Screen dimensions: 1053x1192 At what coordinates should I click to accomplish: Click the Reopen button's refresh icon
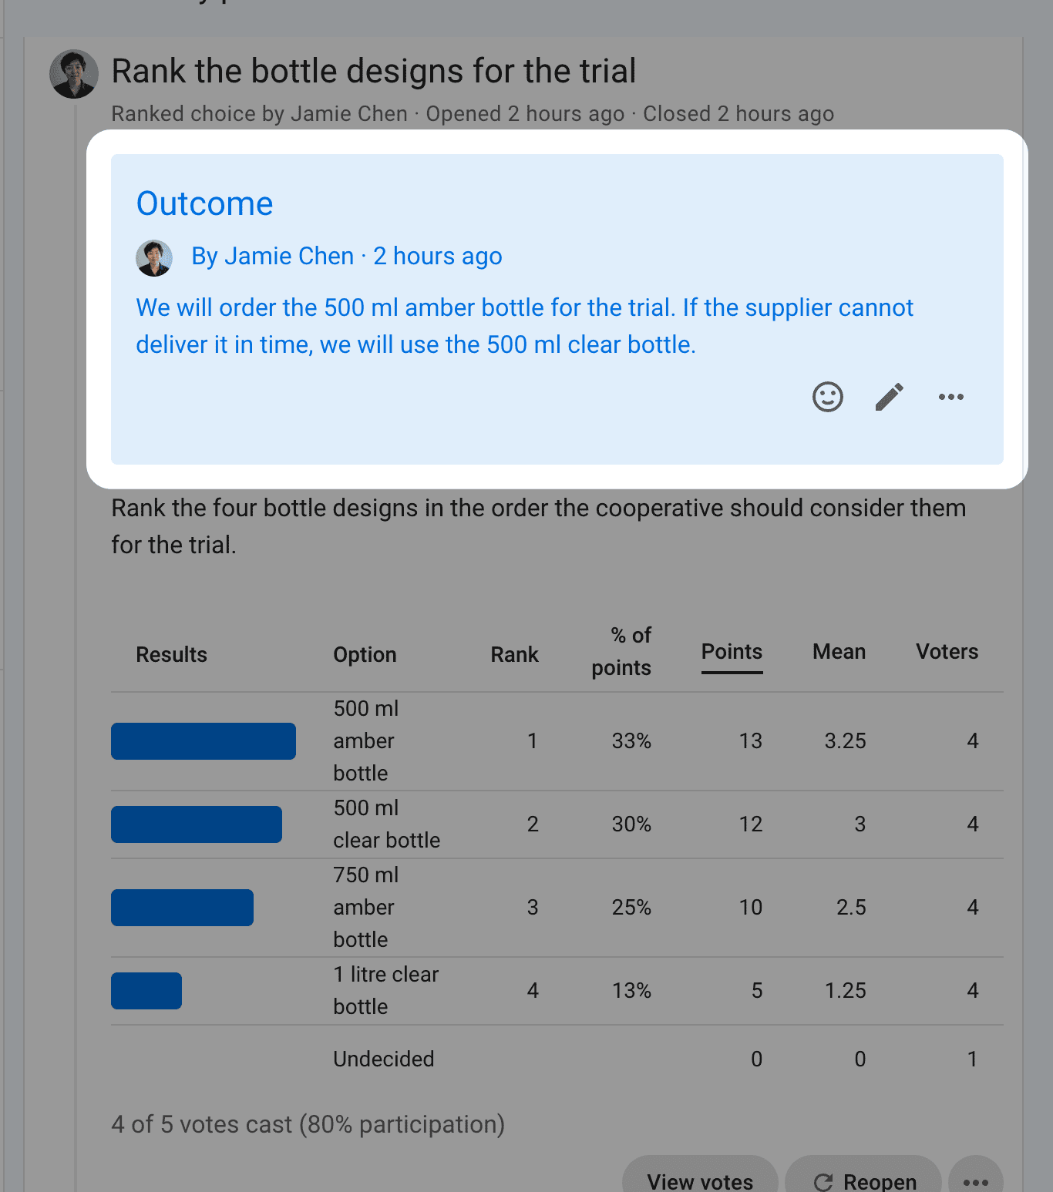823,1182
